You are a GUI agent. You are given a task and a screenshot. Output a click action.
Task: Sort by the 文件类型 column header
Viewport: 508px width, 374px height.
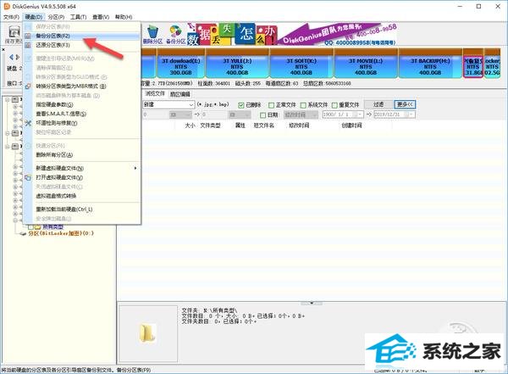[x=210, y=126]
